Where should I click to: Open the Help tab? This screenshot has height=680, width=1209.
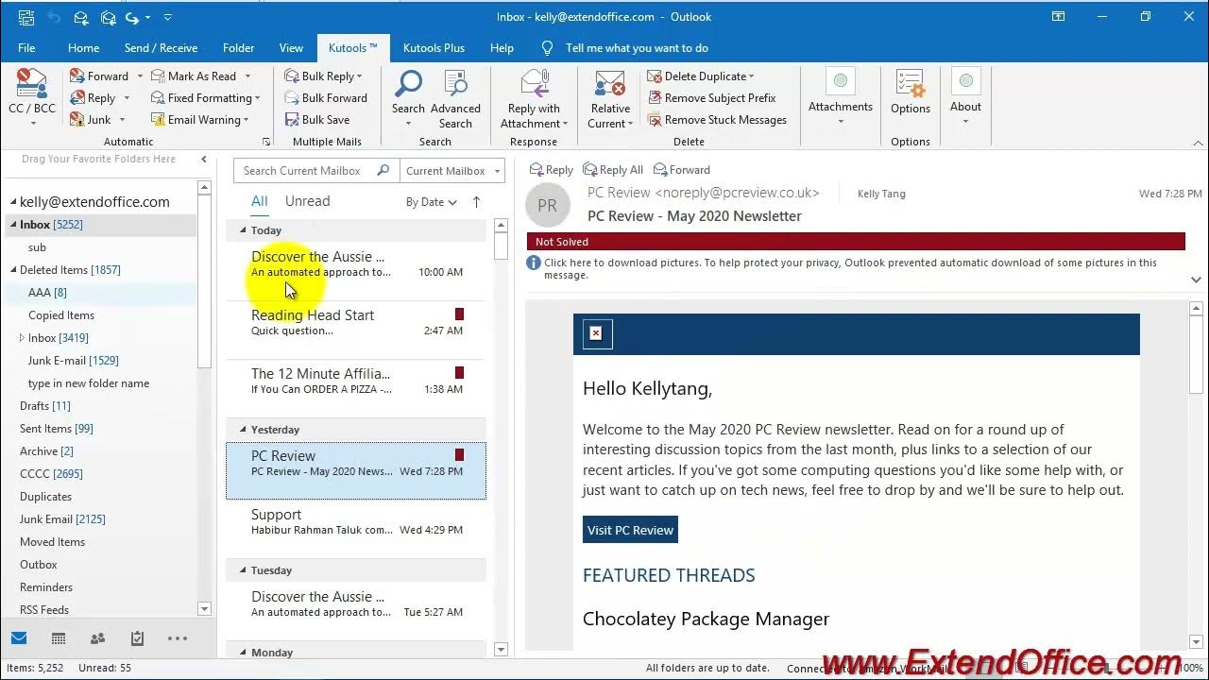(502, 48)
